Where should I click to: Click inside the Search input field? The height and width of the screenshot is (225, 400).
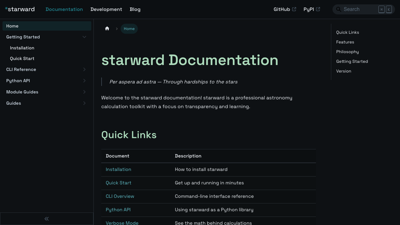tap(359, 9)
